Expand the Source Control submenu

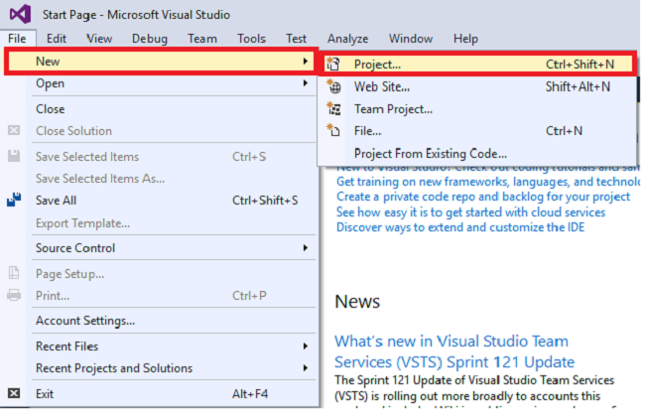[306, 247]
